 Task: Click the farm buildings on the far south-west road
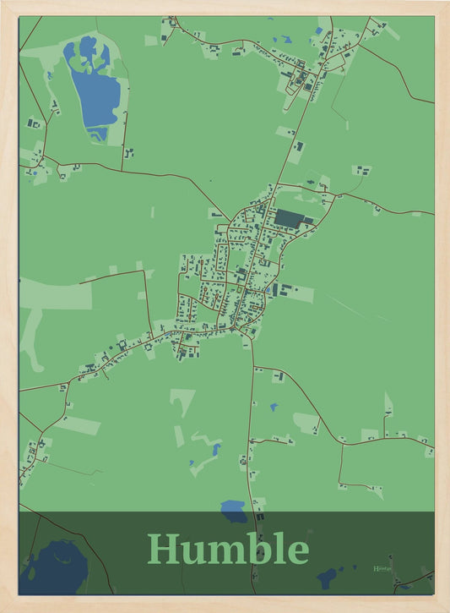35,451
